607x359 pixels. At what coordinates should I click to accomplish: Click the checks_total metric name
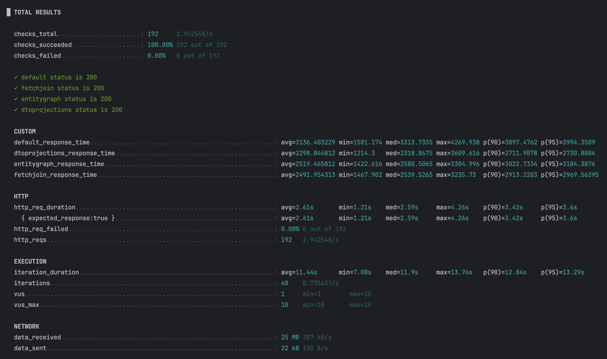[36, 34]
